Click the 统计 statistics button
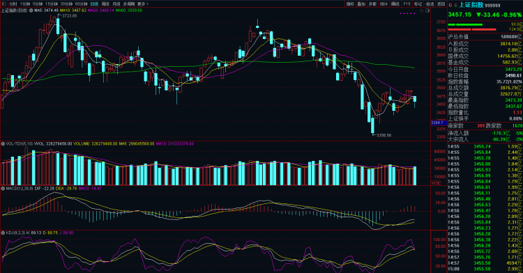The width and height of the screenshot is (523, 273). coord(384,4)
